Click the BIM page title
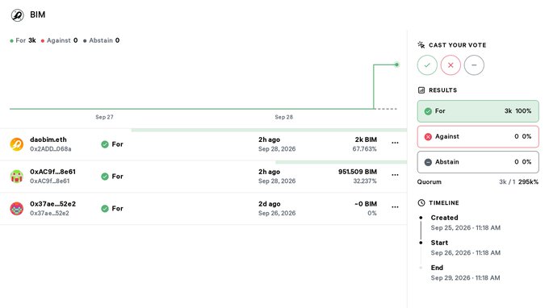The height and width of the screenshot is (308, 549). [x=37, y=15]
